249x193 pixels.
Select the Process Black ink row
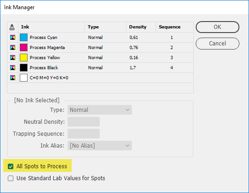click(x=100, y=68)
